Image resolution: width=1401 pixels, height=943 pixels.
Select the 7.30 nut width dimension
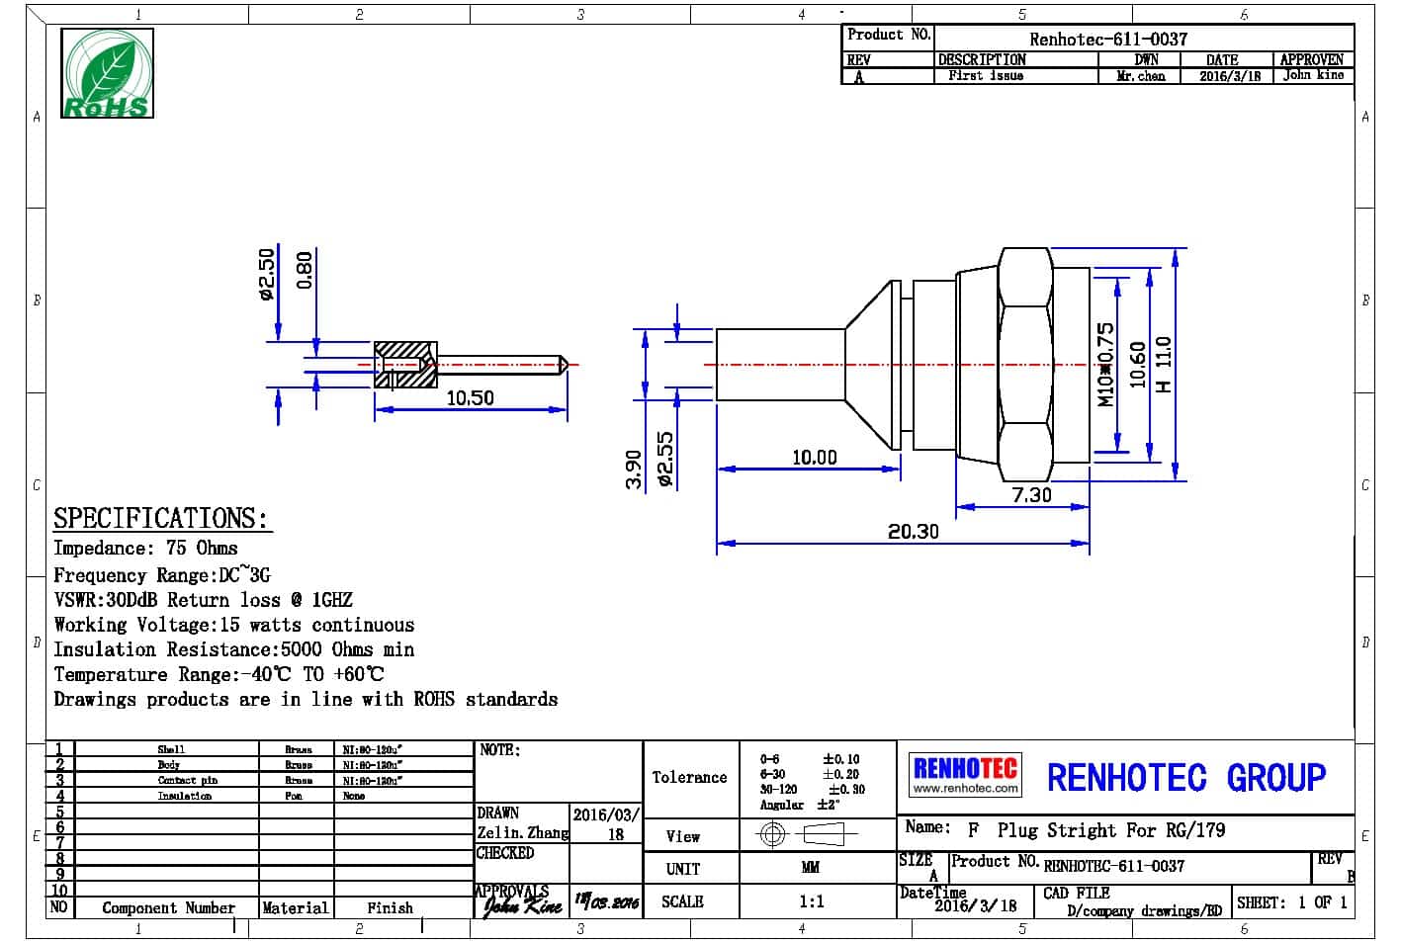pos(1031,494)
